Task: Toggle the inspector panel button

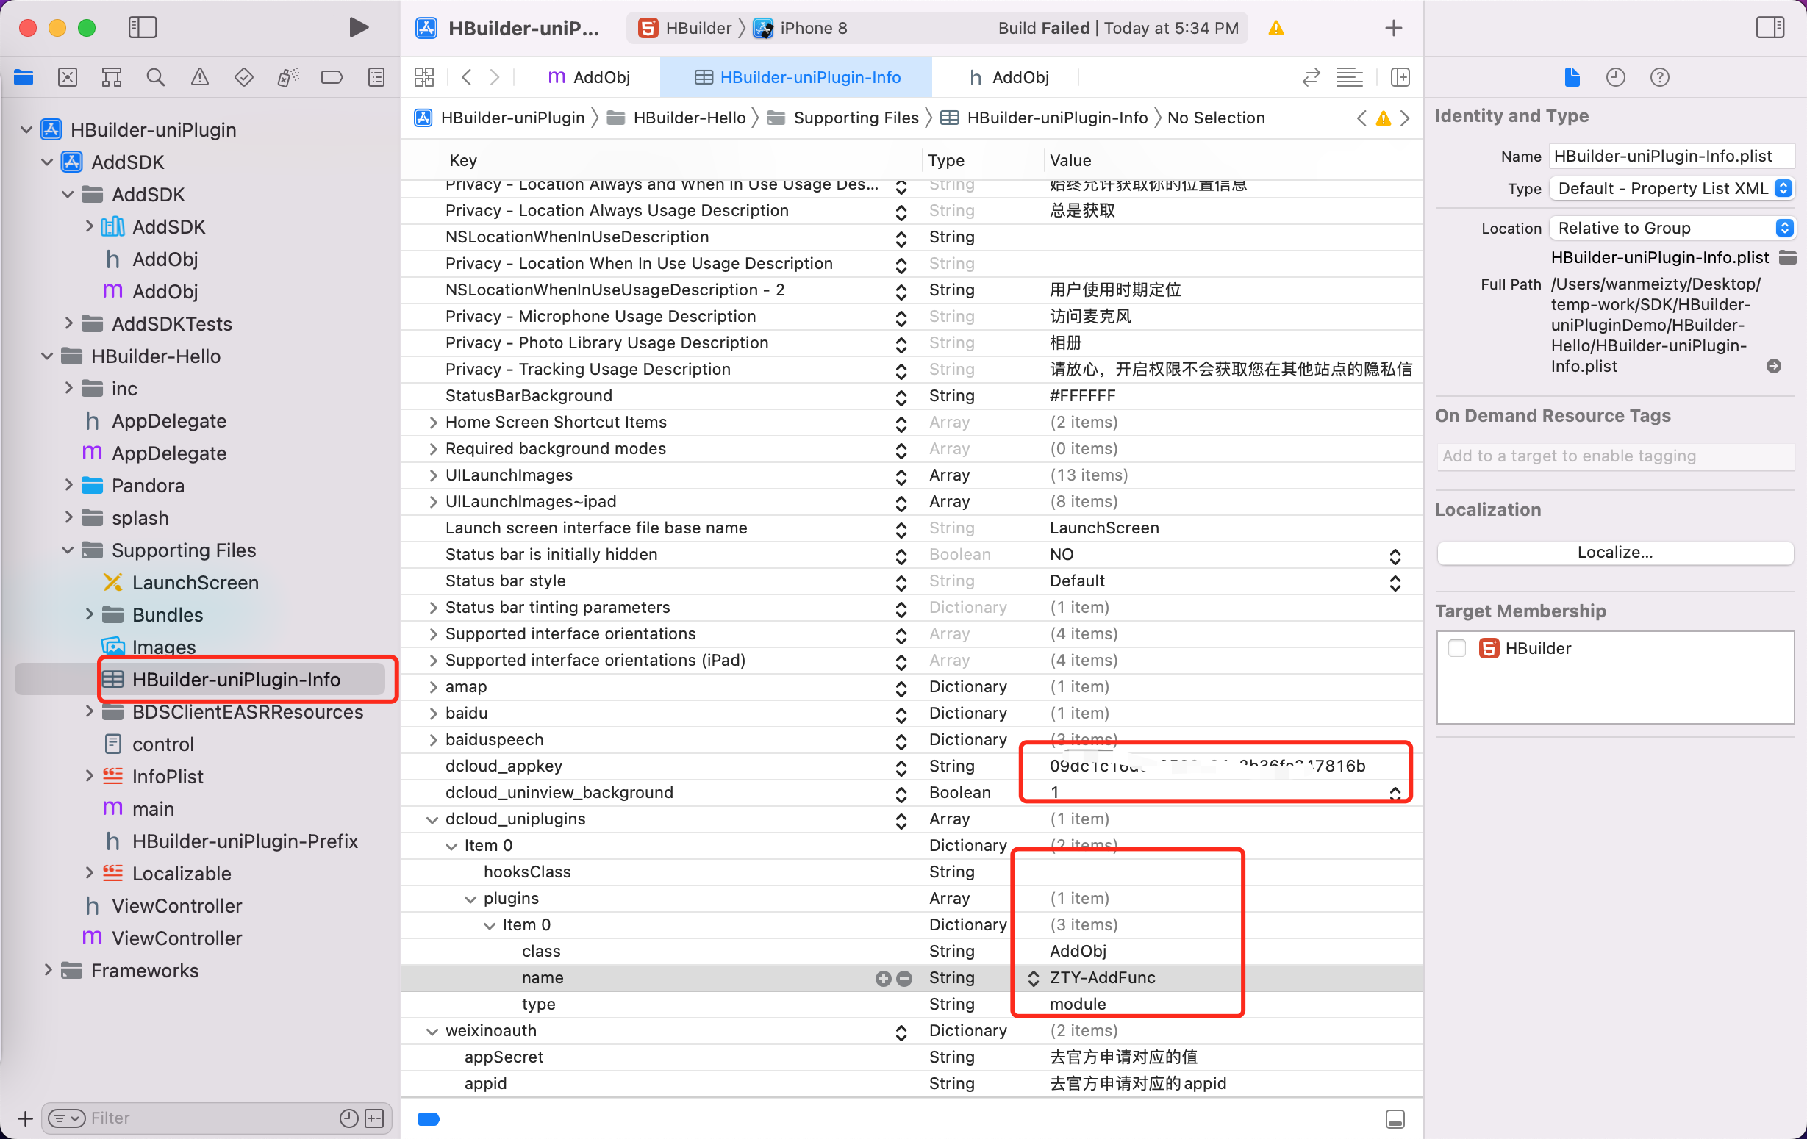Action: [x=1770, y=28]
